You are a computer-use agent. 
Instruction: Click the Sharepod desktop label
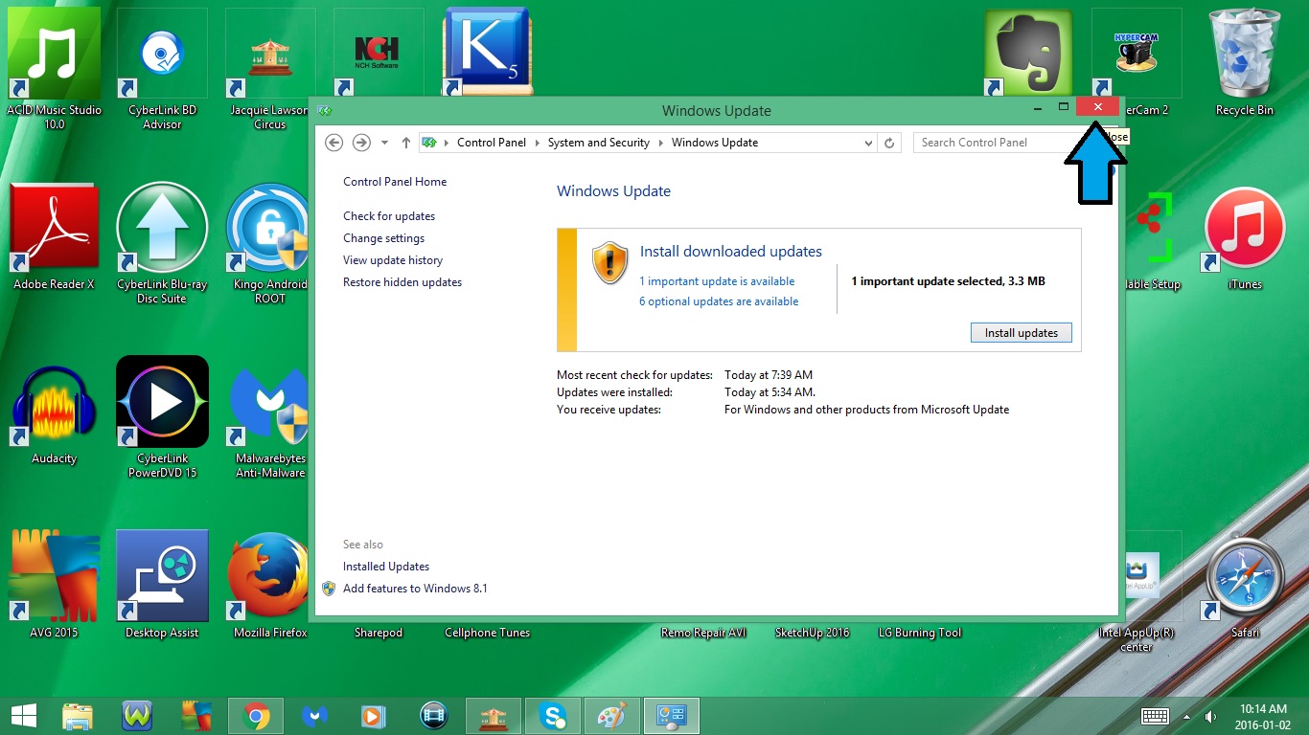[379, 633]
